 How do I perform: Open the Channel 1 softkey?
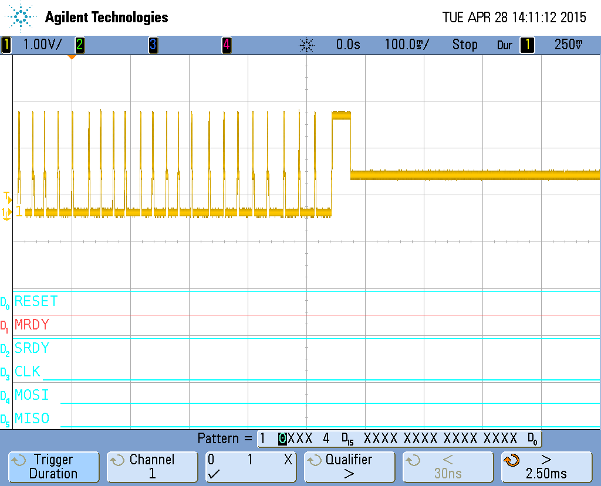tap(152, 467)
